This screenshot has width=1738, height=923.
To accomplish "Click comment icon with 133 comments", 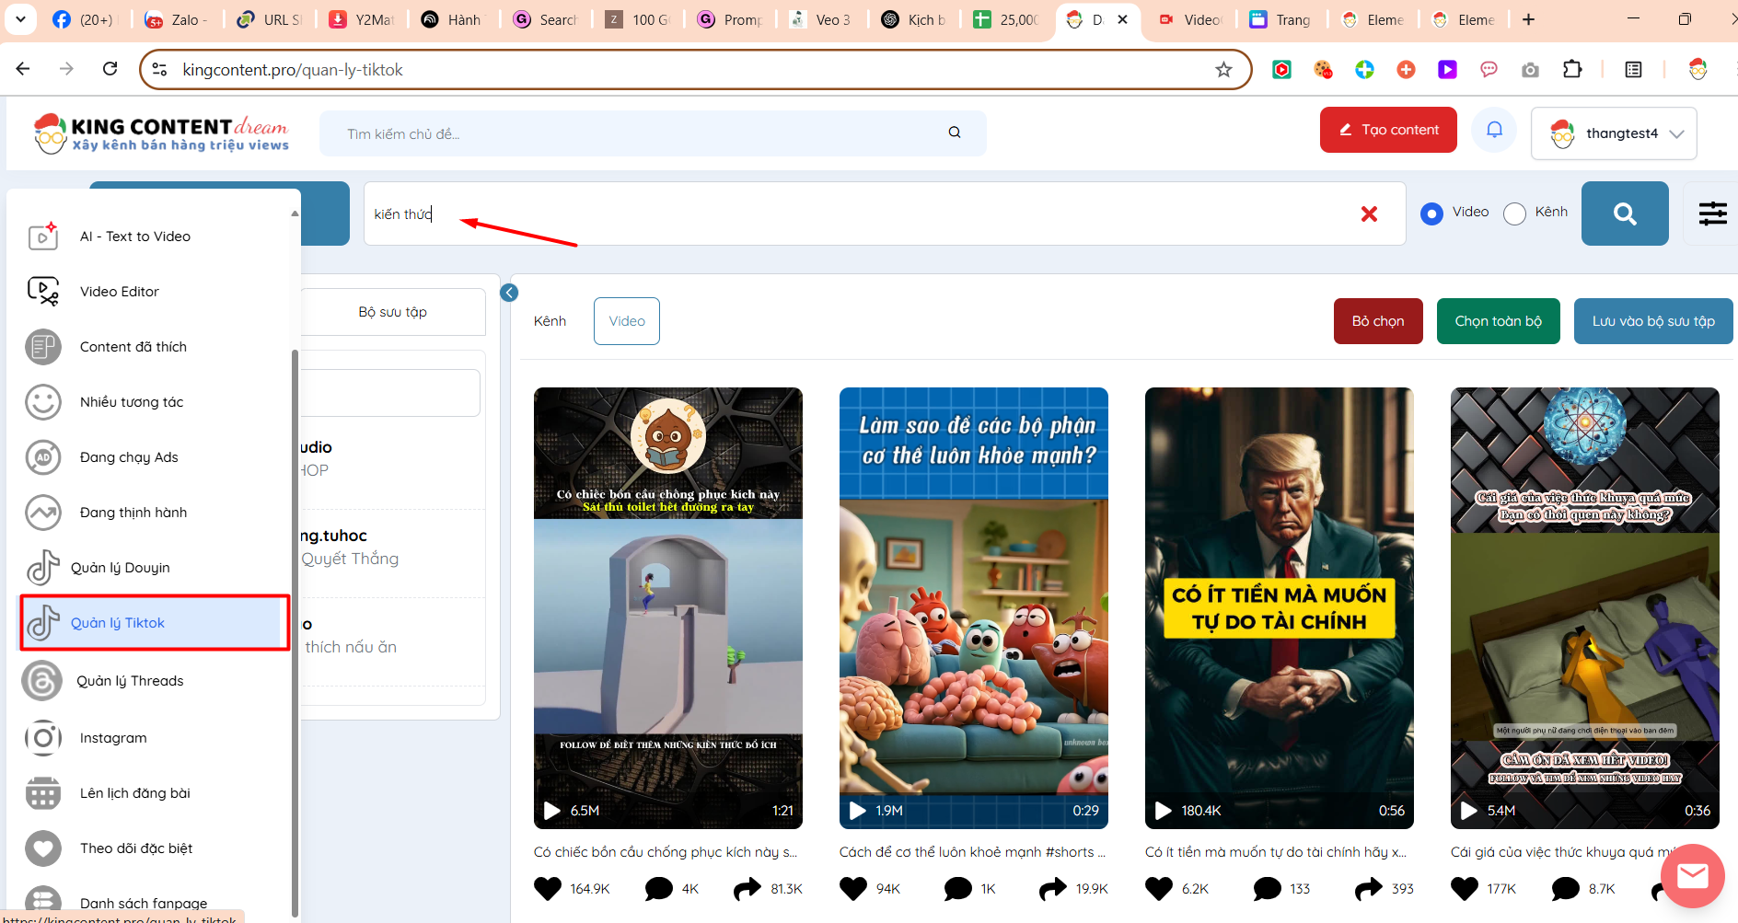I will (x=1268, y=889).
